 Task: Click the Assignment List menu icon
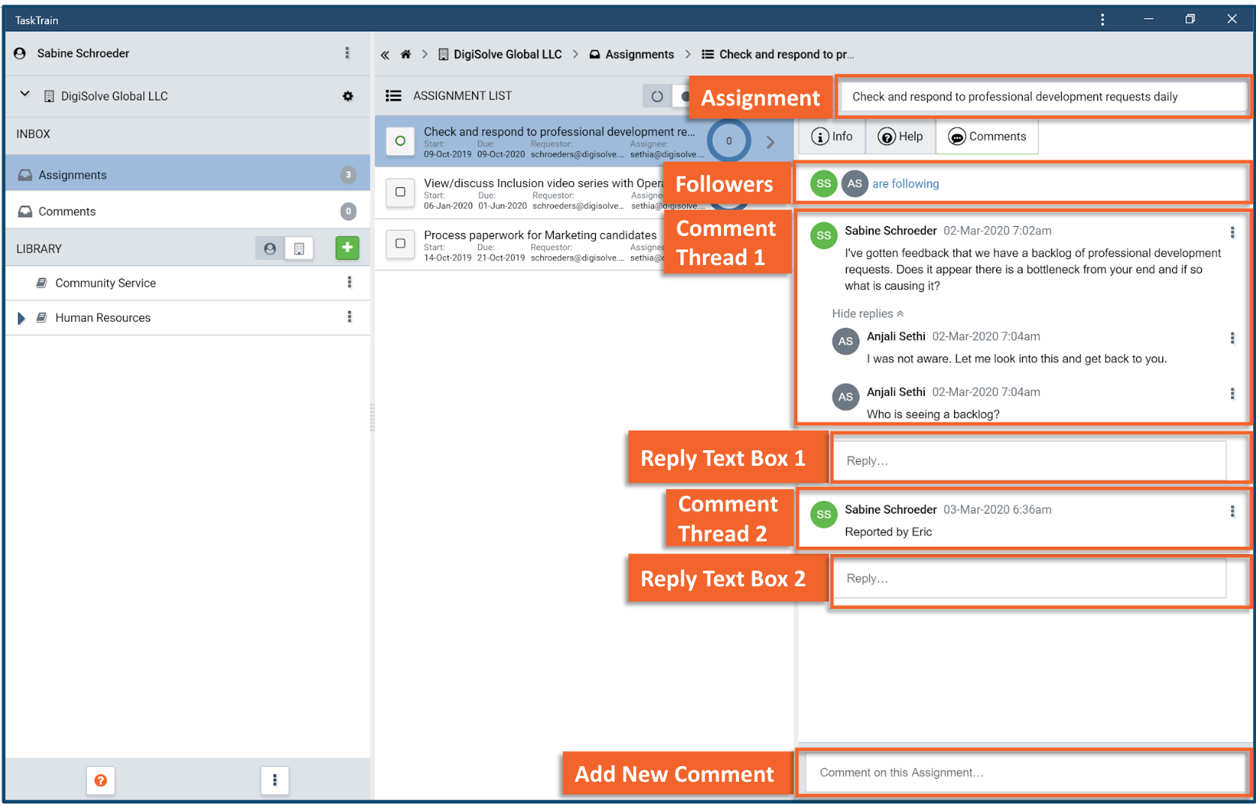pos(393,96)
